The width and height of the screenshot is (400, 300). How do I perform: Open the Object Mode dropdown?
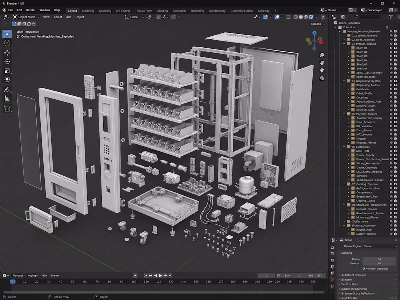tap(26, 17)
